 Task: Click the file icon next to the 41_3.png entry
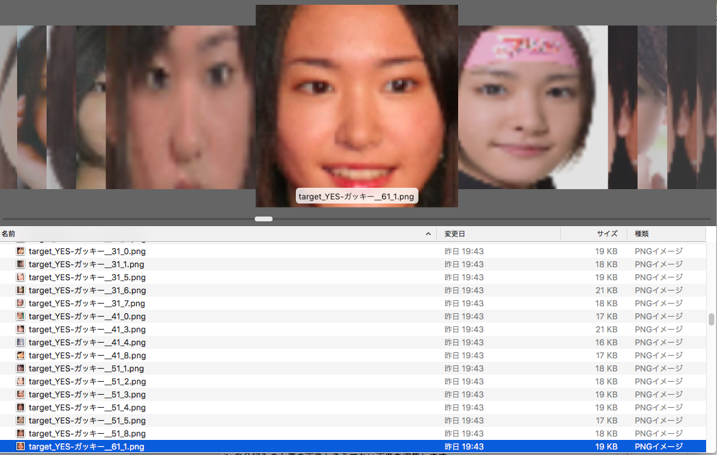point(21,330)
